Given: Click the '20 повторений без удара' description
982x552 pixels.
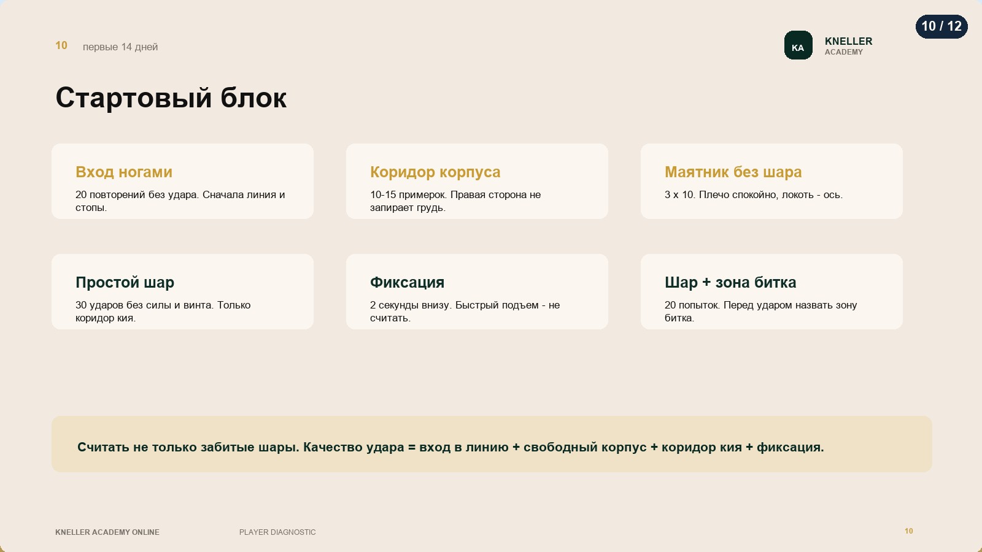Looking at the screenshot, I should (x=180, y=201).
